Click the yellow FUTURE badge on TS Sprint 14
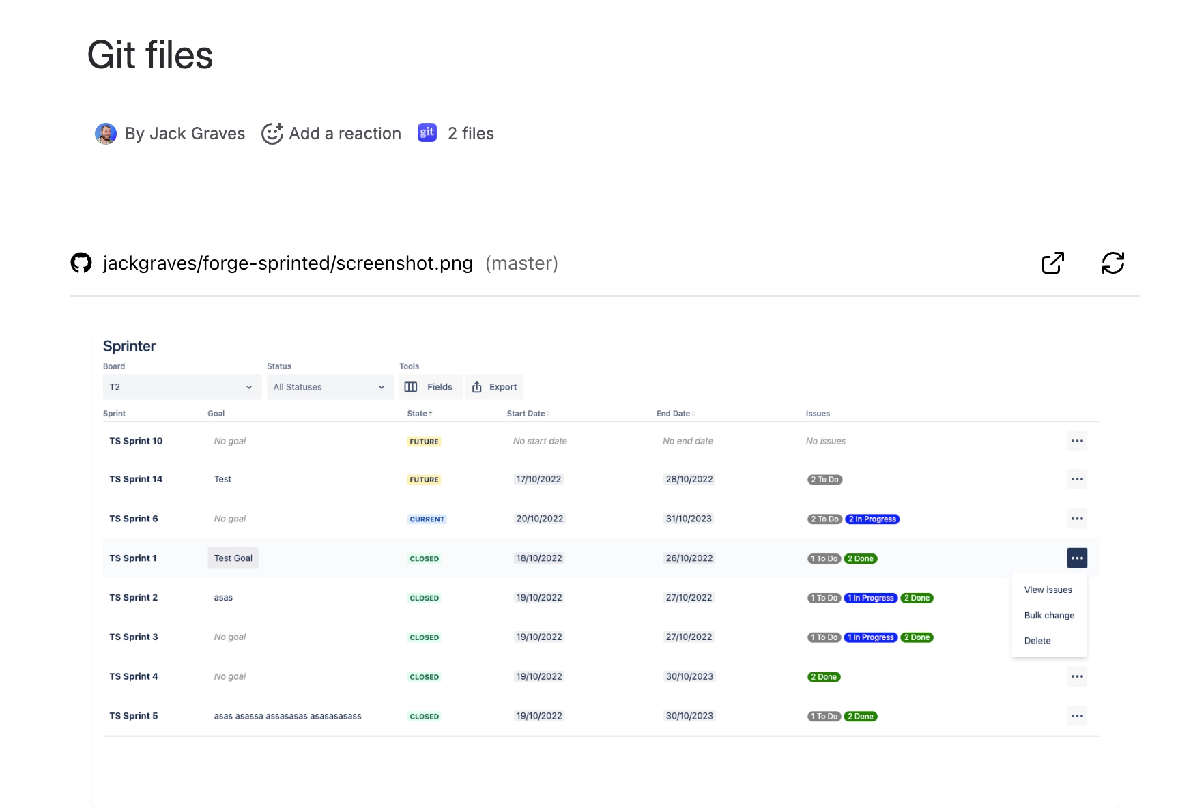This screenshot has height=808, width=1178. point(424,479)
